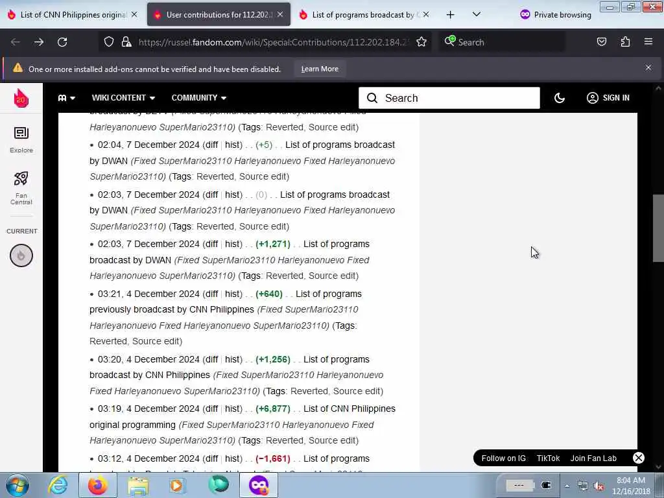The width and height of the screenshot is (664, 498).
Task: Toggle dark mode moon icon
Action: (x=560, y=98)
